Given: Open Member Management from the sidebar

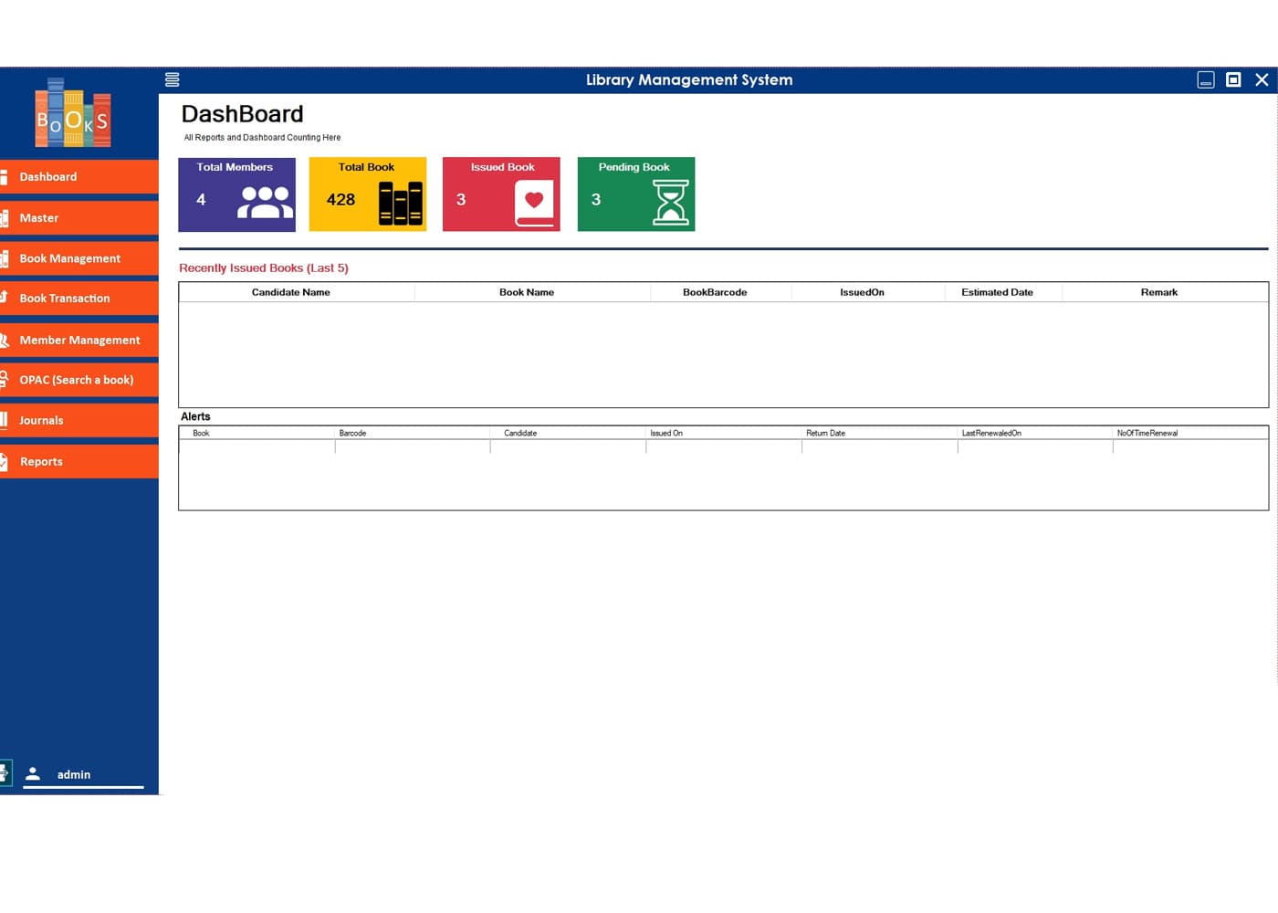Looking at the screenshot, I should coord(79,340).
